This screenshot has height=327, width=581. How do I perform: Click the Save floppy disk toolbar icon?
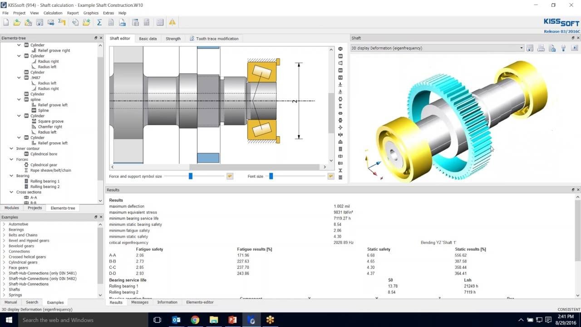(x=39, y=22)
